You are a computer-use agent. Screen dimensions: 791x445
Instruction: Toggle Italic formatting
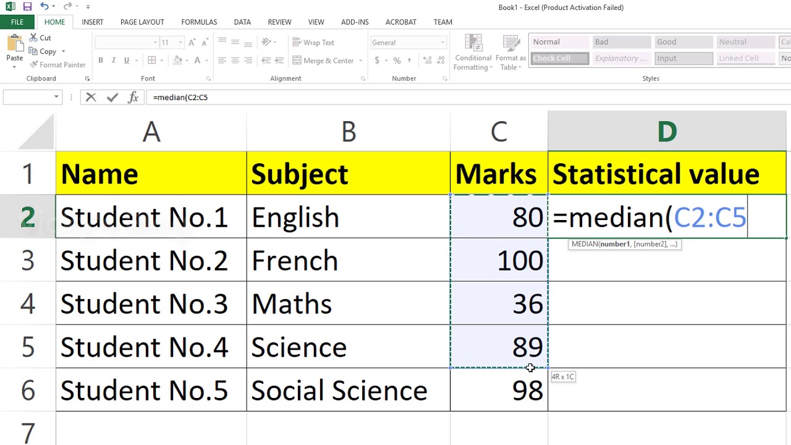114,61
